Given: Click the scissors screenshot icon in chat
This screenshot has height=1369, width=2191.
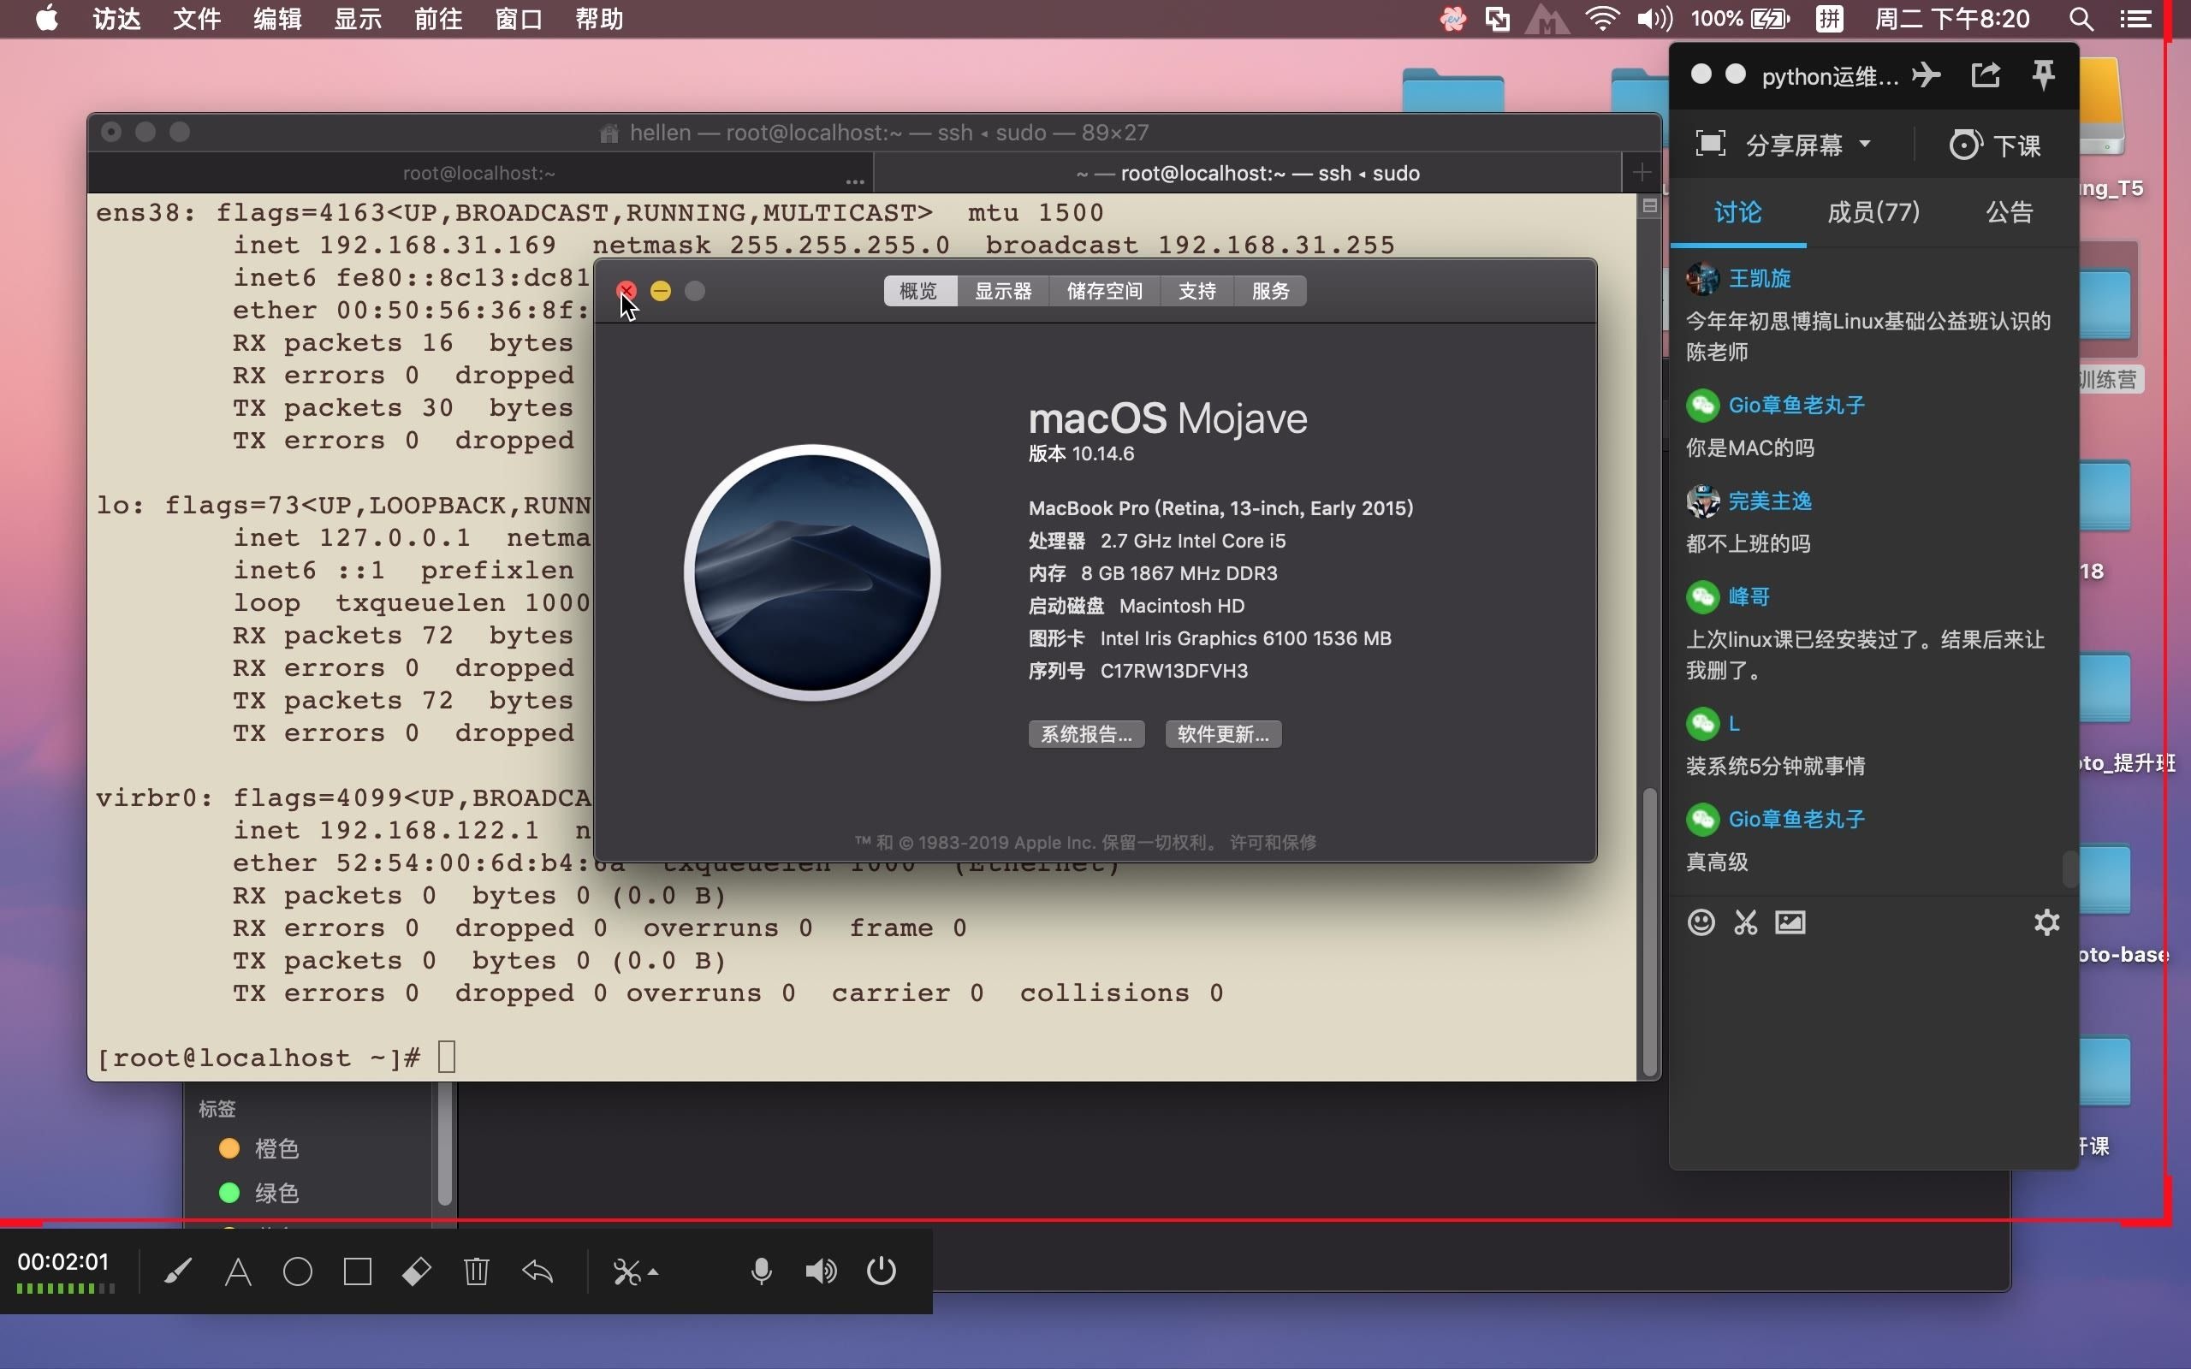Looking at the screenshot, I should tap(1746, 922).
